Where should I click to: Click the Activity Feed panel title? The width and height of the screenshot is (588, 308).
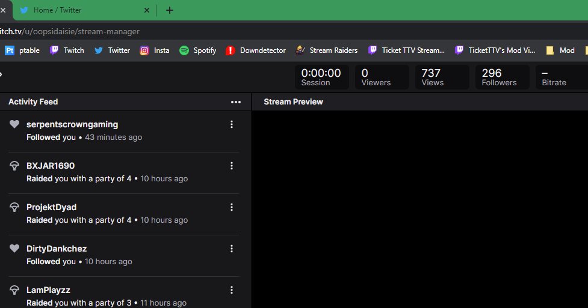point(33,102)
